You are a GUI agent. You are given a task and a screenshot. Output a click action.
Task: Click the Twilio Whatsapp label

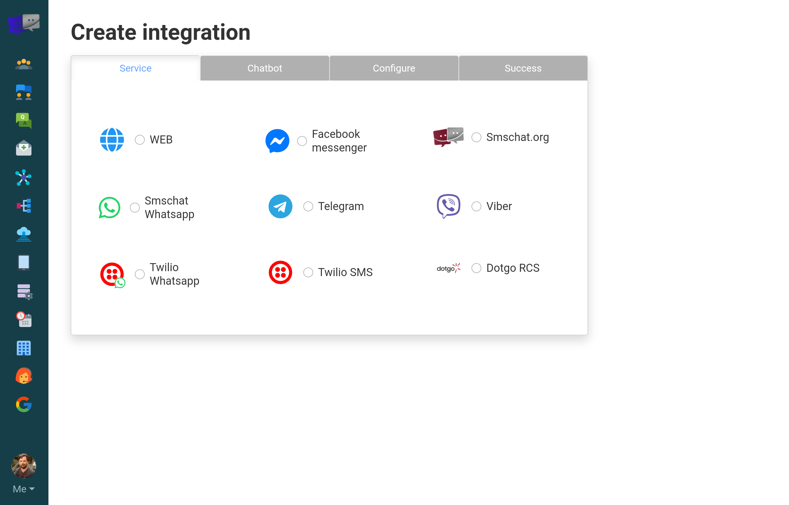tap(174, 274)
